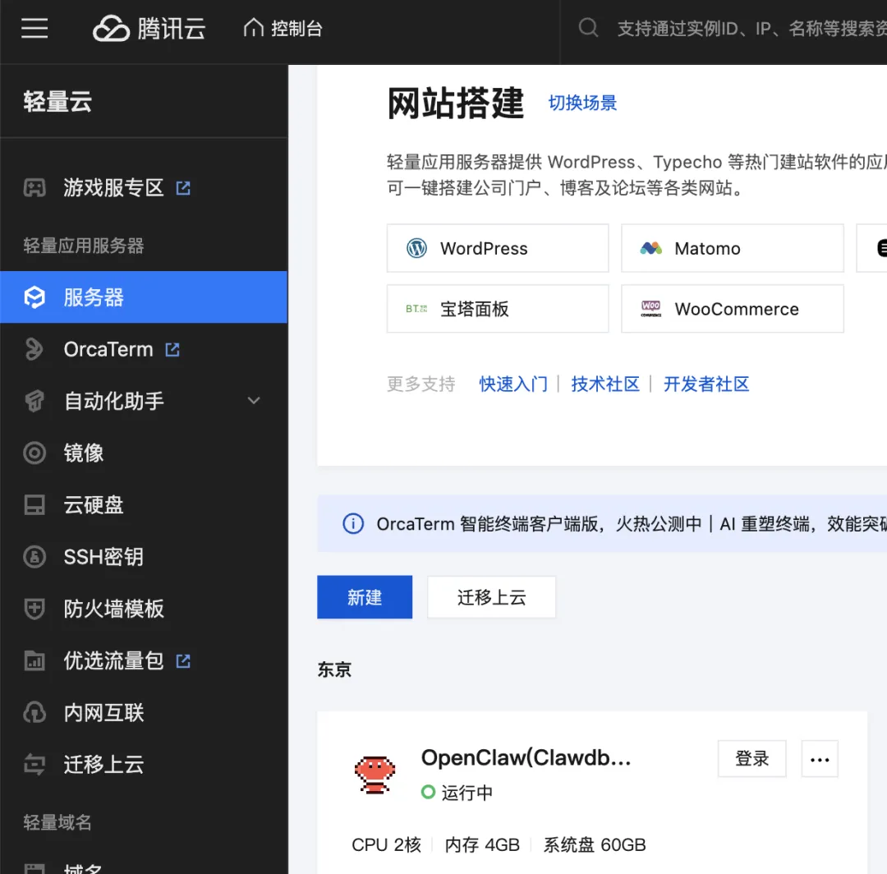Click the 优选流量包 chart icon
Image resolution: width=887 pixels, height=874 pixels.
[34, 660]
